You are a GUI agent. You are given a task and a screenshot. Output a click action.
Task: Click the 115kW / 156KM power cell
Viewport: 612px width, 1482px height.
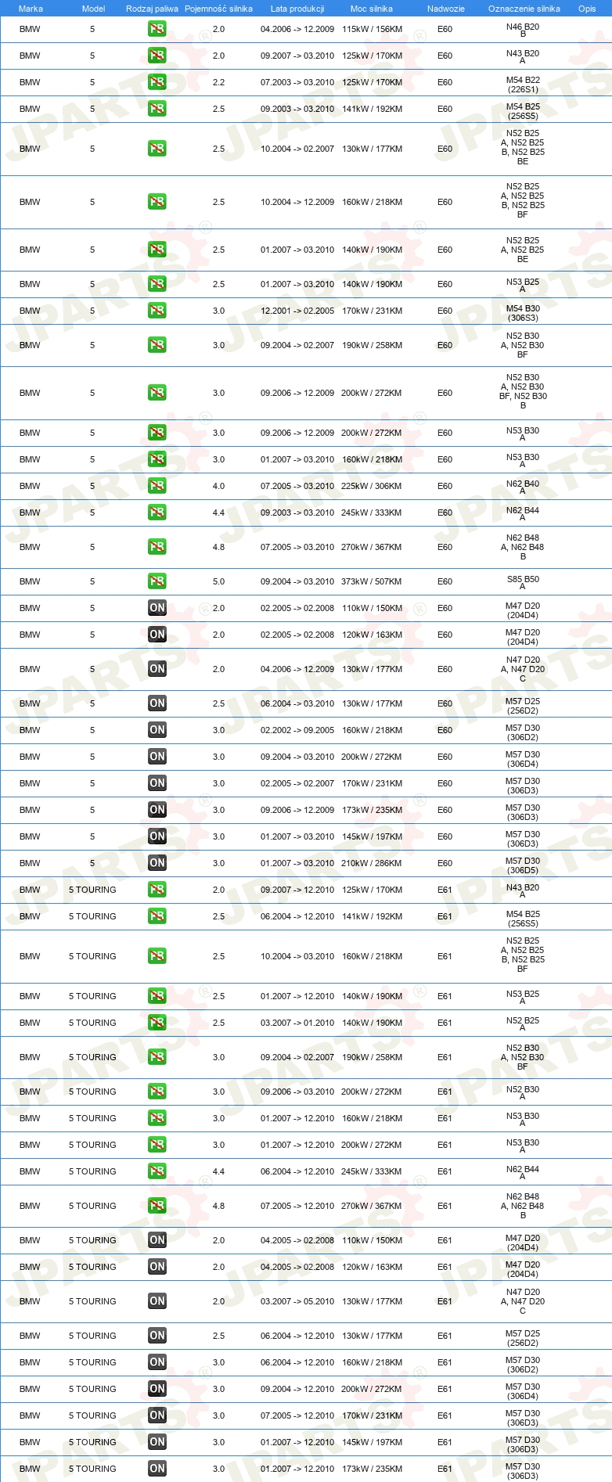pos(372,29)
